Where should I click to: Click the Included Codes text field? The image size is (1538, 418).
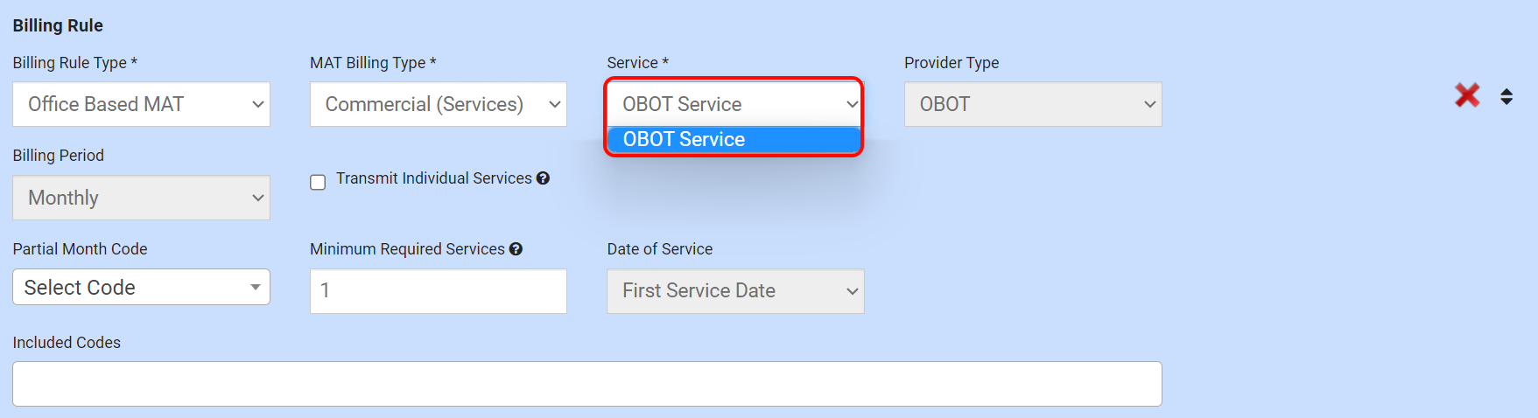[x=586, y=384]
